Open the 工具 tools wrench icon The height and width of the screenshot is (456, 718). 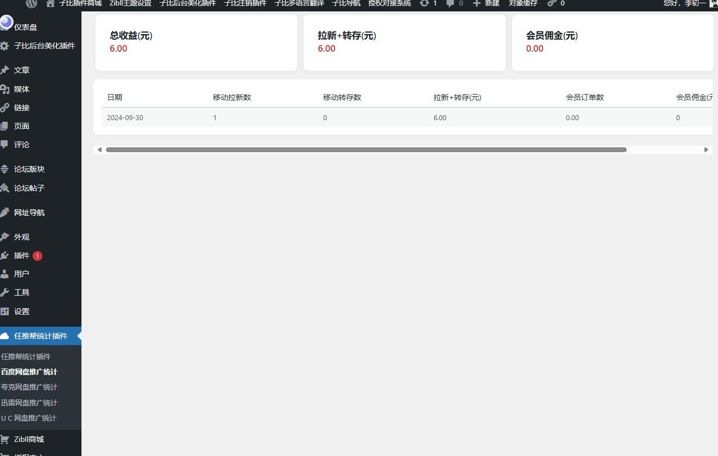tap(5, 292)
